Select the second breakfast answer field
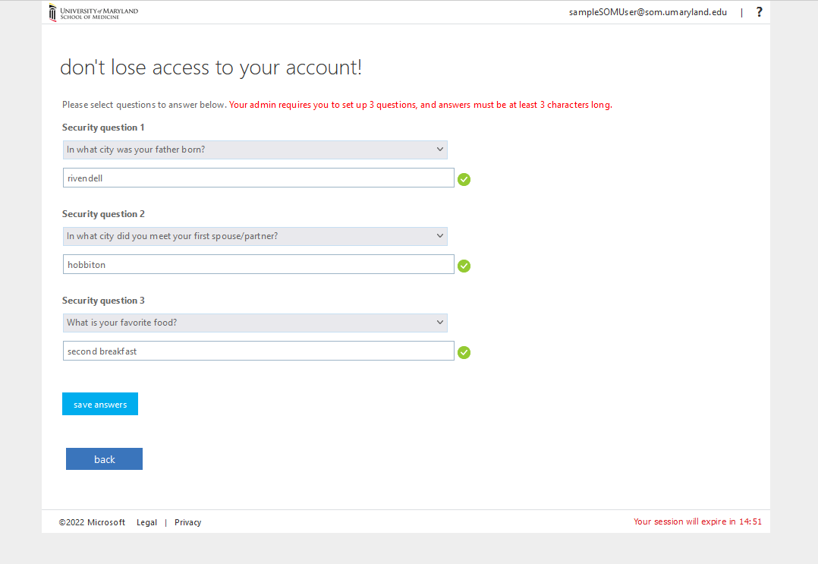 click(x=258, y=351)
